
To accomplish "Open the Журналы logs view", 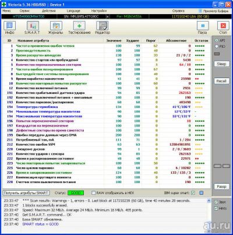I will [55, 28].
